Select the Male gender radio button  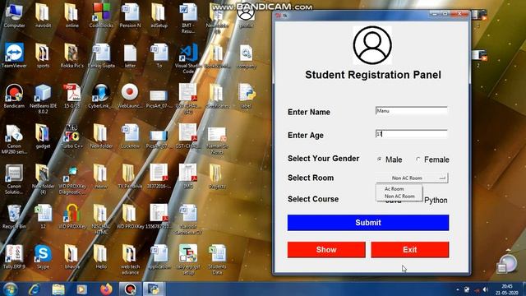pyautogui.click(x=380, y=159)
